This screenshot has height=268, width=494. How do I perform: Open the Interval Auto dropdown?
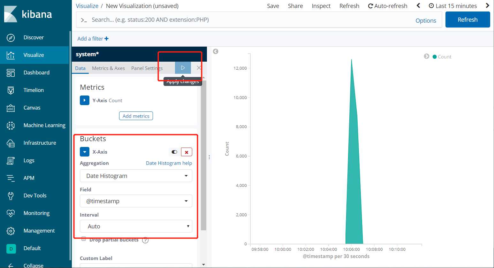[x=136, y=226]
